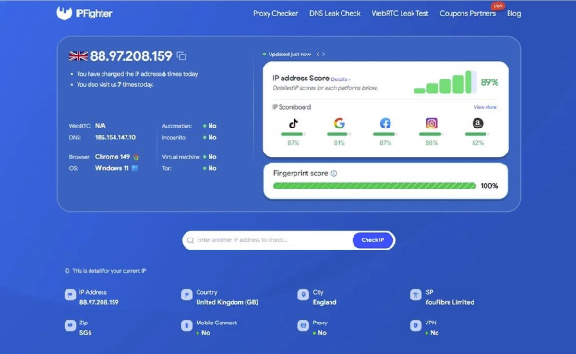Open Proxy Checker menu item

(x=275, y=13)
